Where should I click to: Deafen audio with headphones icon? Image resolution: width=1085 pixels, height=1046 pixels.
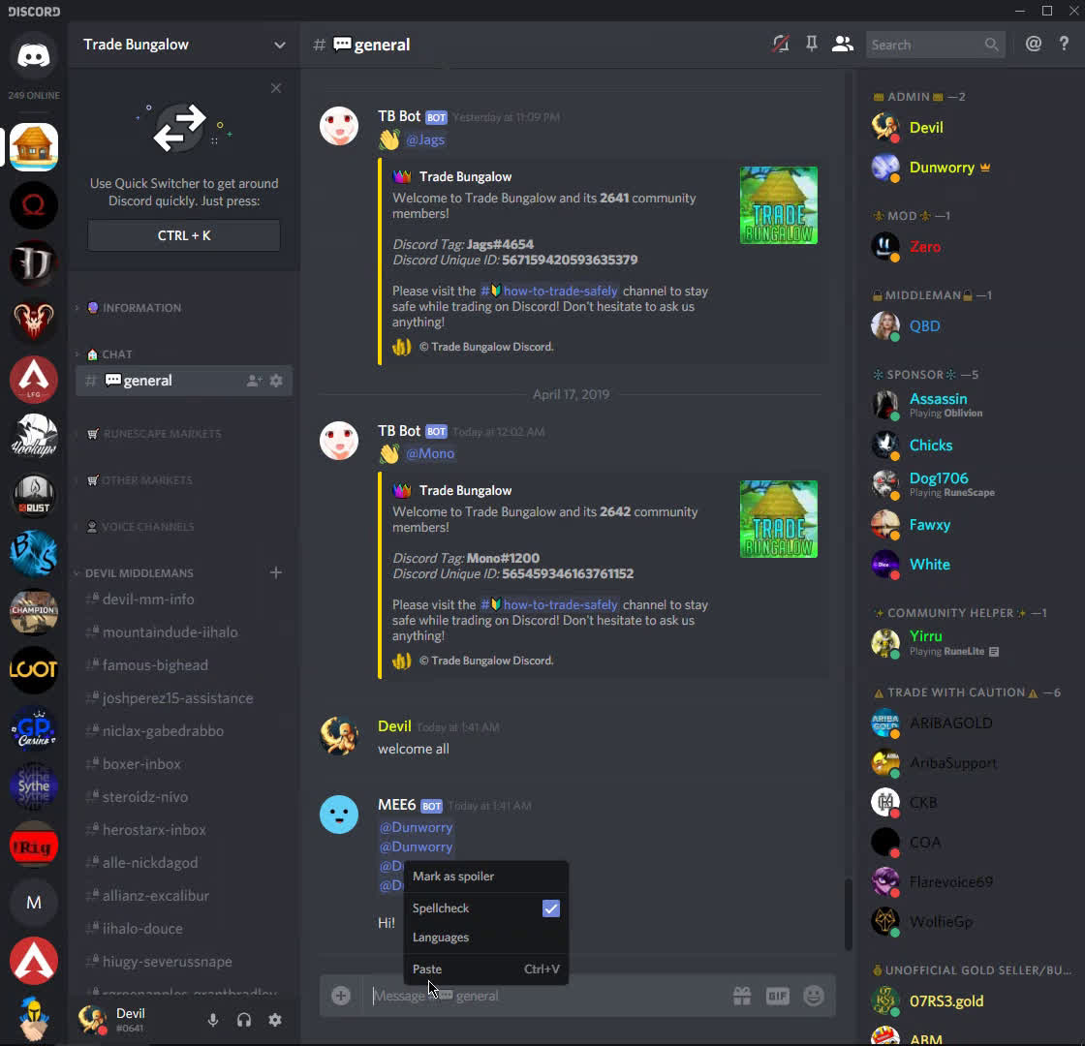[x=243, y=1020]
